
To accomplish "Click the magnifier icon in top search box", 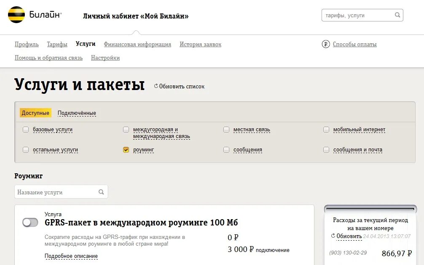I will (397, 15).
